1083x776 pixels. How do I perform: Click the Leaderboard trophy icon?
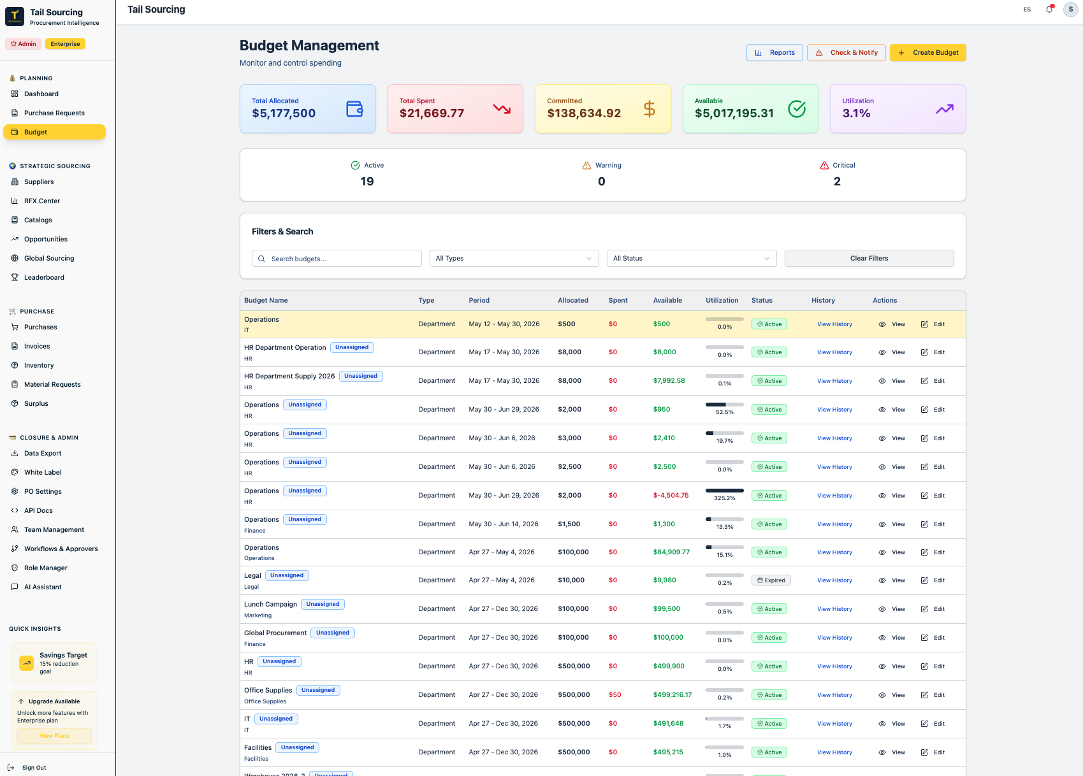[x=15, y=277]
